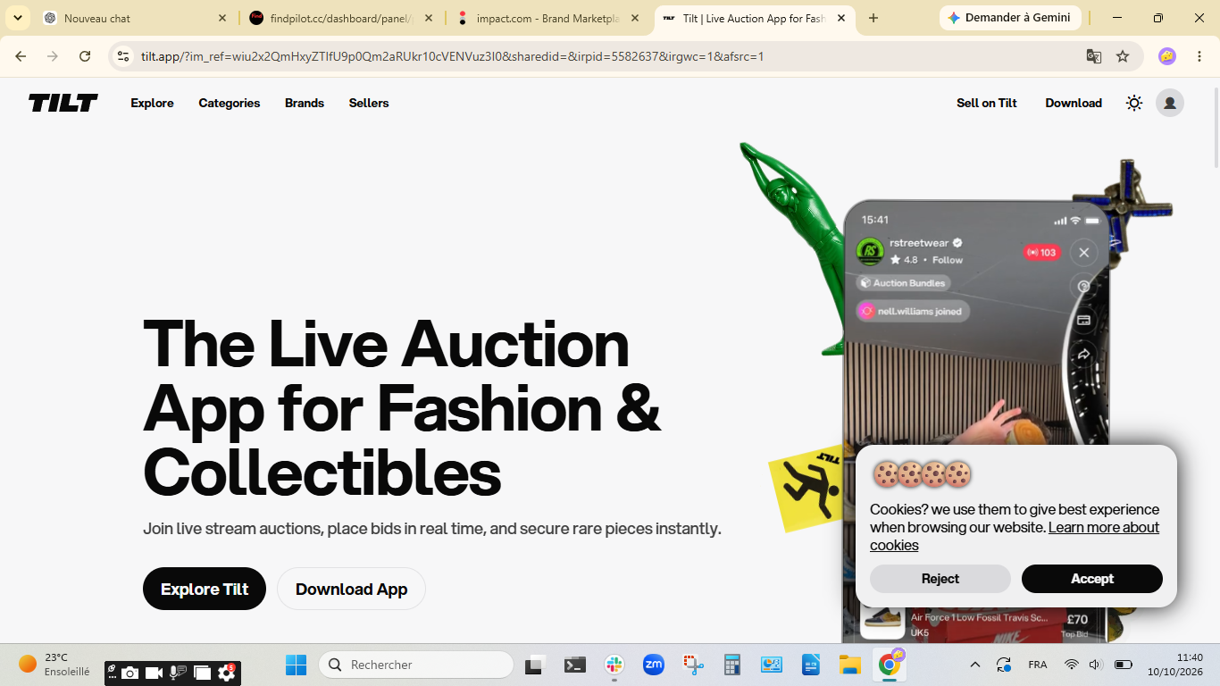Viewport: 1220px width, 686px height.
Task: Toggle the light/dark theme sun icon
Action: tap(1134, 103)
